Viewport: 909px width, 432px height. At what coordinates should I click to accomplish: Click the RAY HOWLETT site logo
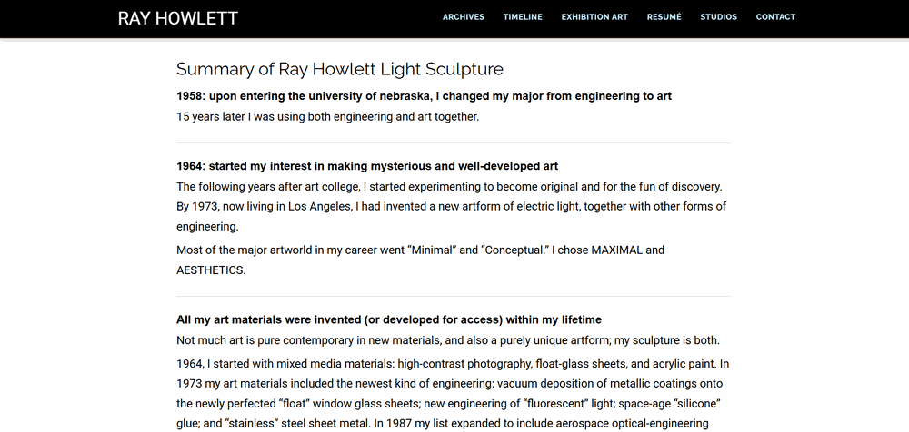point(178,18)
